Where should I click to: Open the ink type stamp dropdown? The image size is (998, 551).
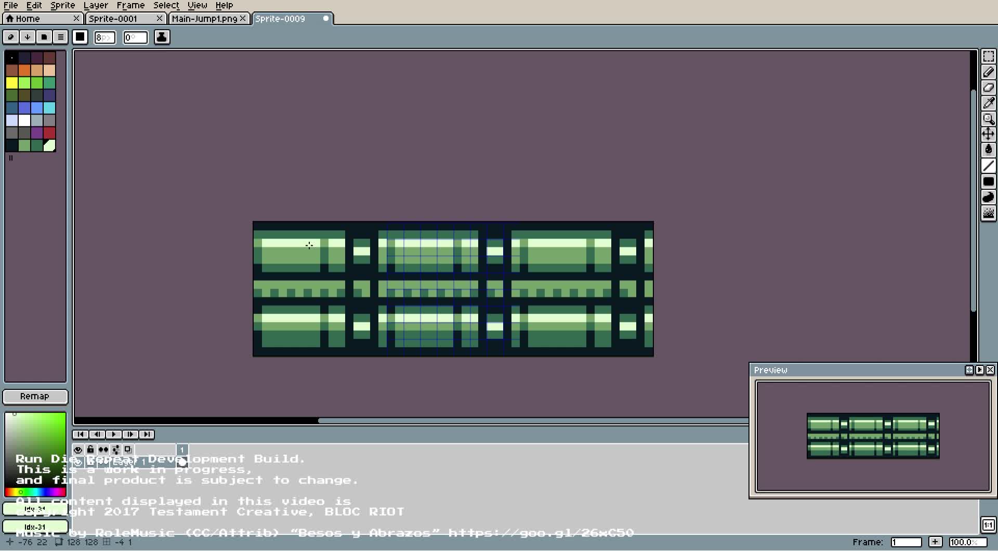162,37
